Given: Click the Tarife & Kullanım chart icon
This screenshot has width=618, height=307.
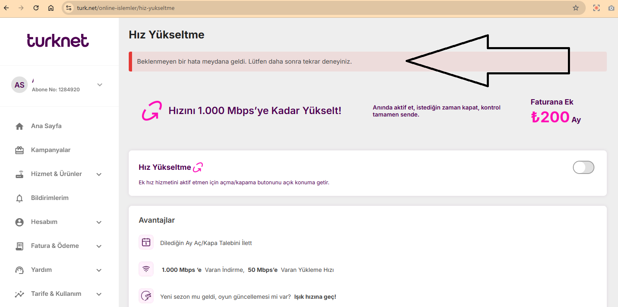Looking at the screenshot, I should click(x=19, y=294).
